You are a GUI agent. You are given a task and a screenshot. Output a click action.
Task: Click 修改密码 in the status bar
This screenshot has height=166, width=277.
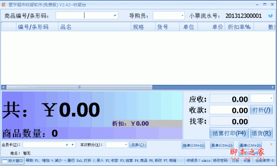coord(220,160)
